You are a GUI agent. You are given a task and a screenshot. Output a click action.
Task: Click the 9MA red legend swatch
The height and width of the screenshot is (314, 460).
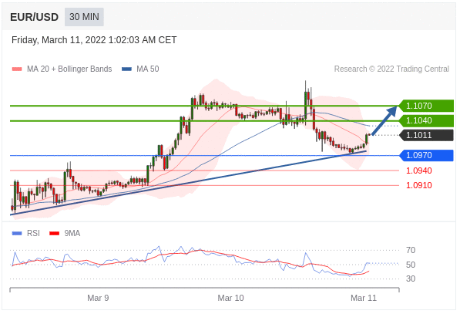54,234
